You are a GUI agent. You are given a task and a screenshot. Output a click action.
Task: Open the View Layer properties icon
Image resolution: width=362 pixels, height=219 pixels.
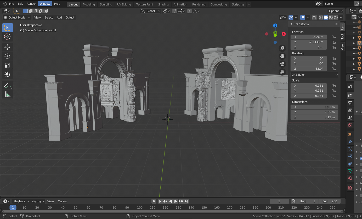point(350,110)
